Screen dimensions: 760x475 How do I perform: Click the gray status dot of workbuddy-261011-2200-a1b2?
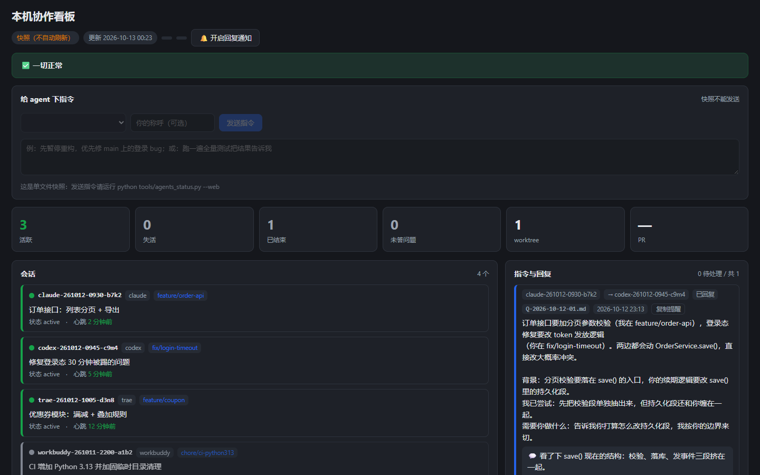point(32,452)
